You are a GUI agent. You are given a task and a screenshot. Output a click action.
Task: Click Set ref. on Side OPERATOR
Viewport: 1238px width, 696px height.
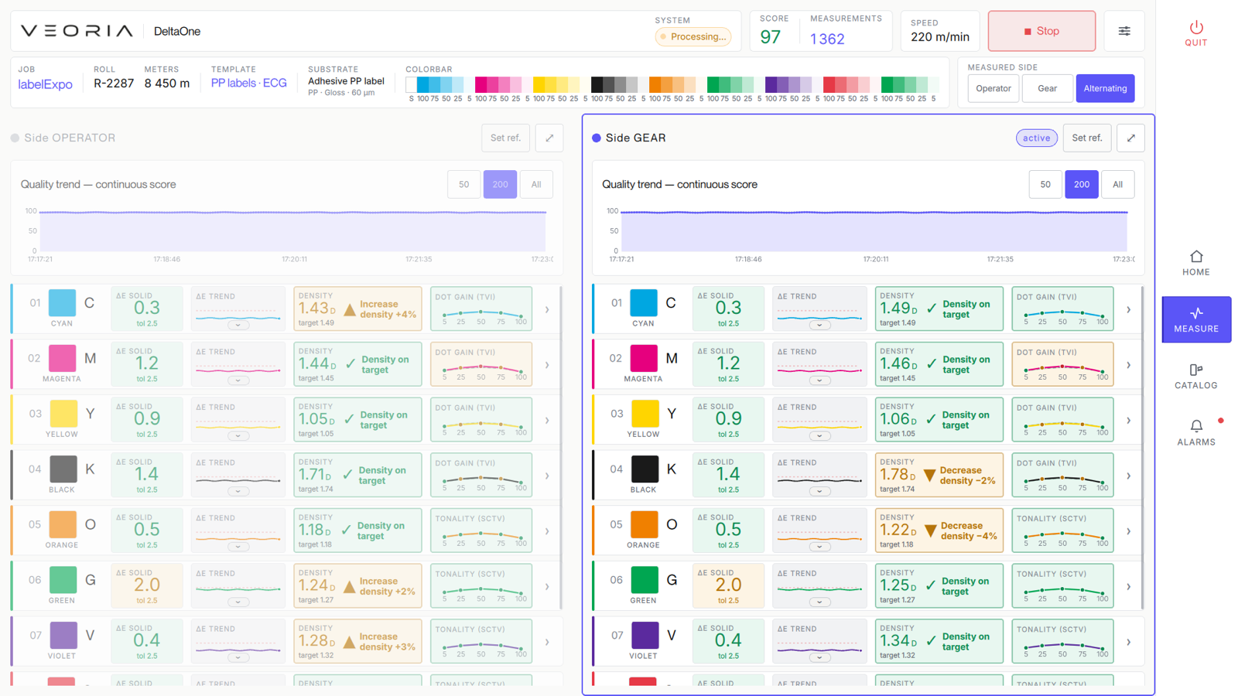[x=505, y=138]
